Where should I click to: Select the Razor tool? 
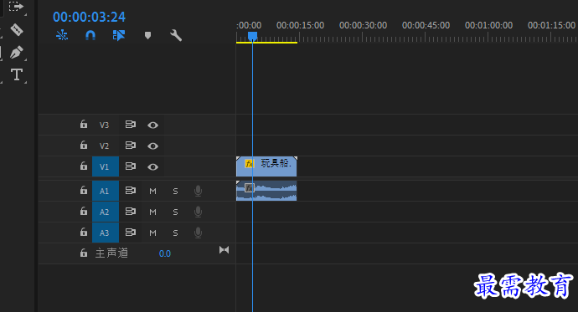(x=17, y=29)
